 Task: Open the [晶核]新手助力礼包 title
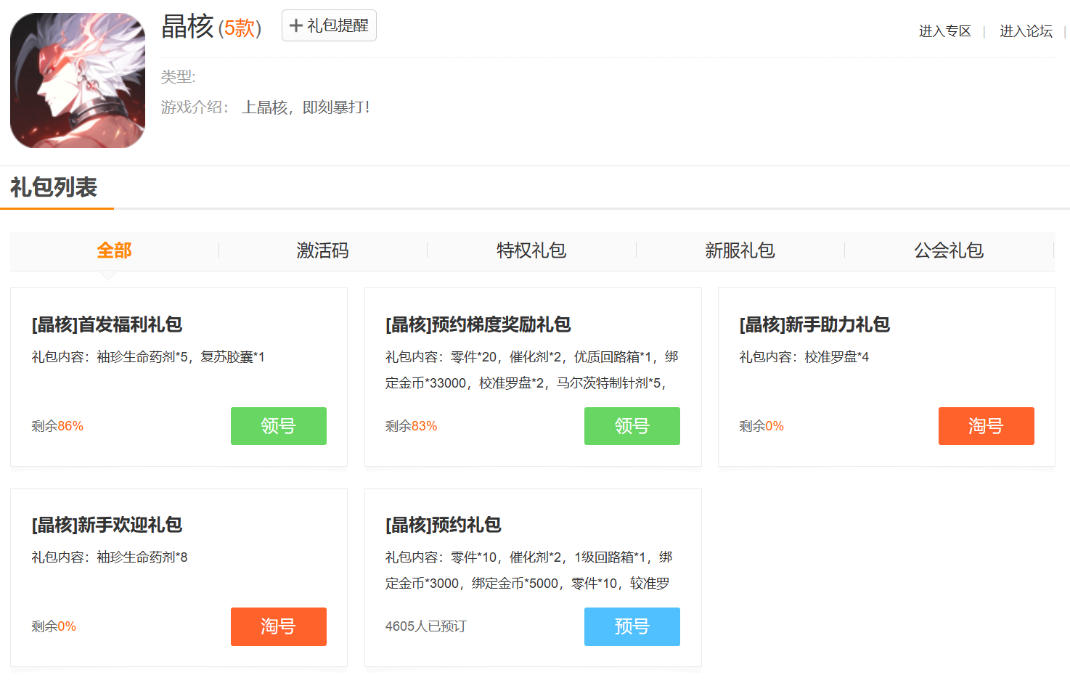[814, 324]
